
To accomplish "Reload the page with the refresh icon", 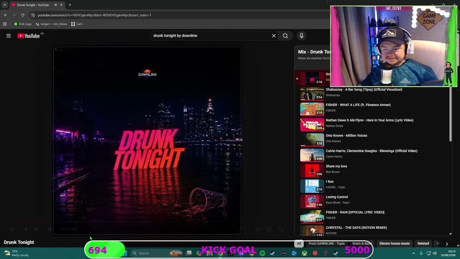I will pyautogui.click(x=23, y=15).
